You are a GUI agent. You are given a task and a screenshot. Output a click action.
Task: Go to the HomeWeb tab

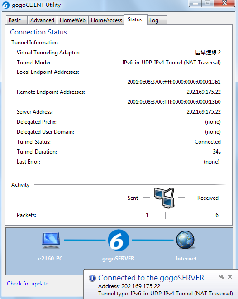pos(72,20)
